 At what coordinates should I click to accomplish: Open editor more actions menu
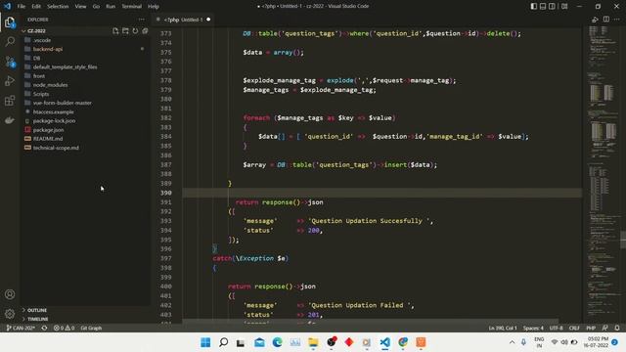[617, 20]
